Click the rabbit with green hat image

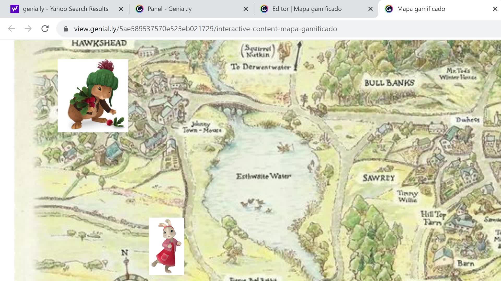coord(93,96)
